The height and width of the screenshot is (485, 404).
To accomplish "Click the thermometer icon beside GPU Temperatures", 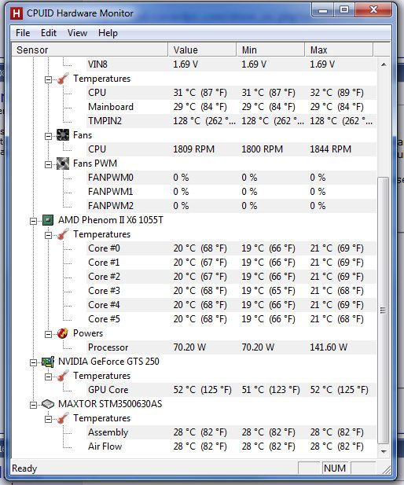I will click(x=63, y=376).
